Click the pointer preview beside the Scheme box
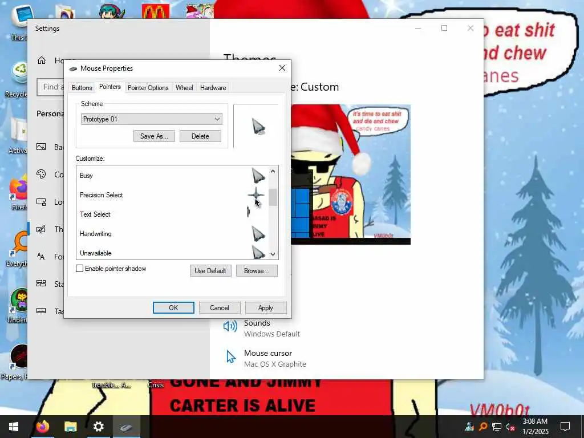584x438 pixels. [x=258, y=127]
